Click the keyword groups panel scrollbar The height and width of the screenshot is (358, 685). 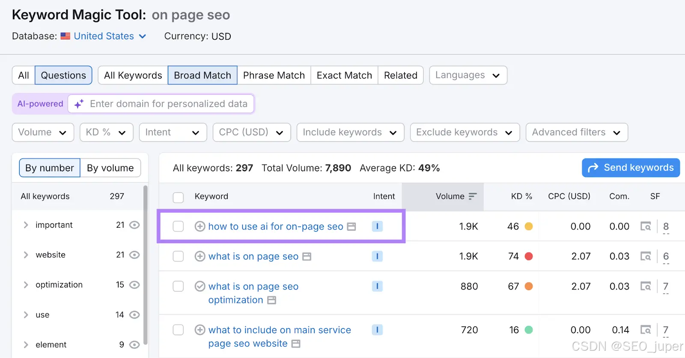click(146, 265)
